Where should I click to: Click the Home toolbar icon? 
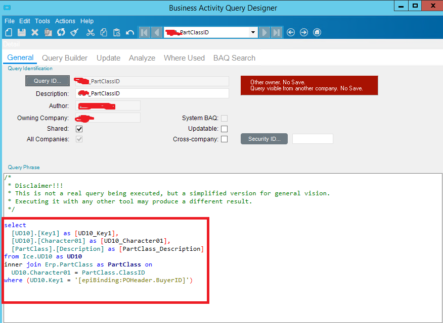coord(317,32)
